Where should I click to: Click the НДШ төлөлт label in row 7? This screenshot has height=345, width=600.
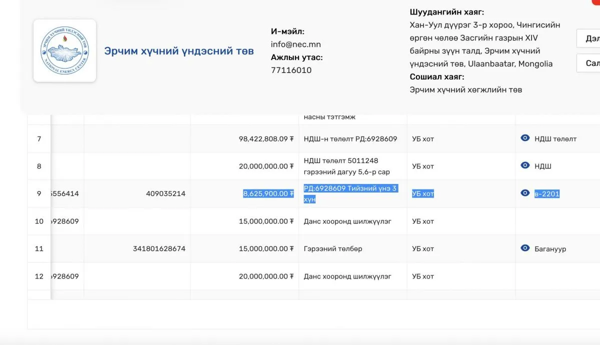[x=555, y=139]
